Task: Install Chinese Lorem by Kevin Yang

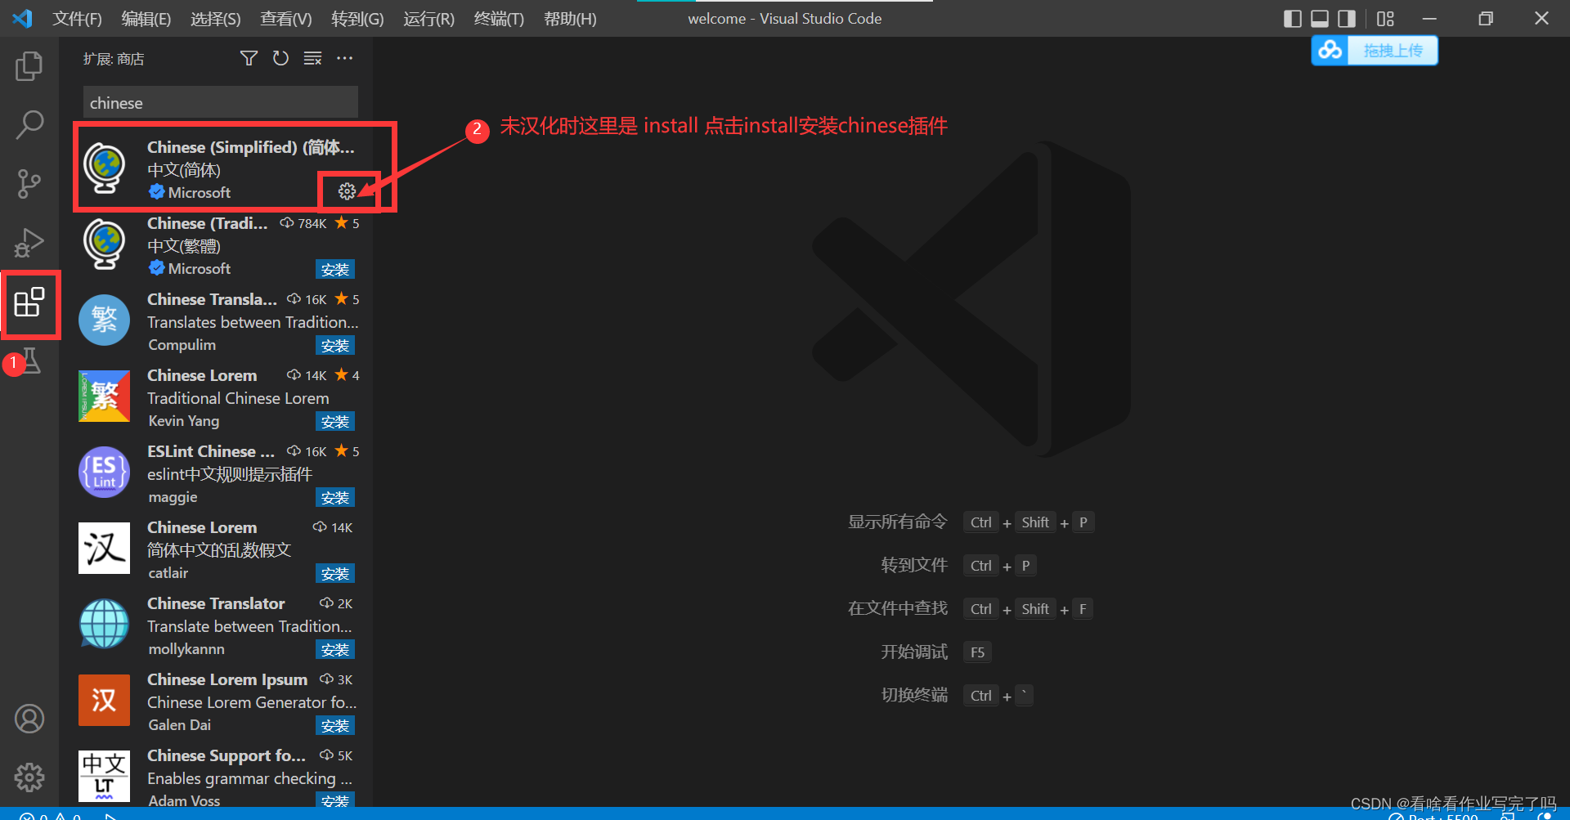Action: click(335, 422)
